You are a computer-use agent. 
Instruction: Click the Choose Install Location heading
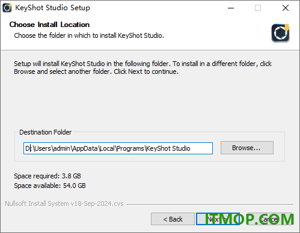pos(49,25)
